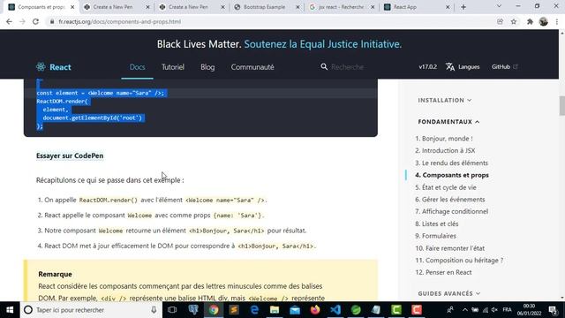Close the Composants et props tab
Screen dimensions: 565x318
(x=72, y=7)
